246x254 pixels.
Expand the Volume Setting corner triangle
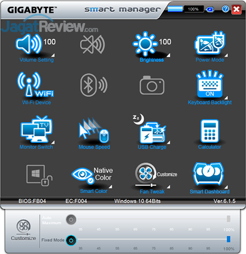click(x=53, y=55)
